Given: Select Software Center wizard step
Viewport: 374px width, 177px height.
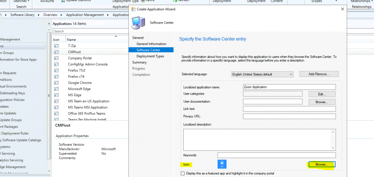Looking at the screenshot, I should [151, 50].
